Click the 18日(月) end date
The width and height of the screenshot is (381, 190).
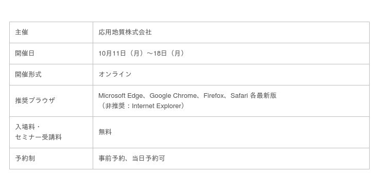coord(169,54)
